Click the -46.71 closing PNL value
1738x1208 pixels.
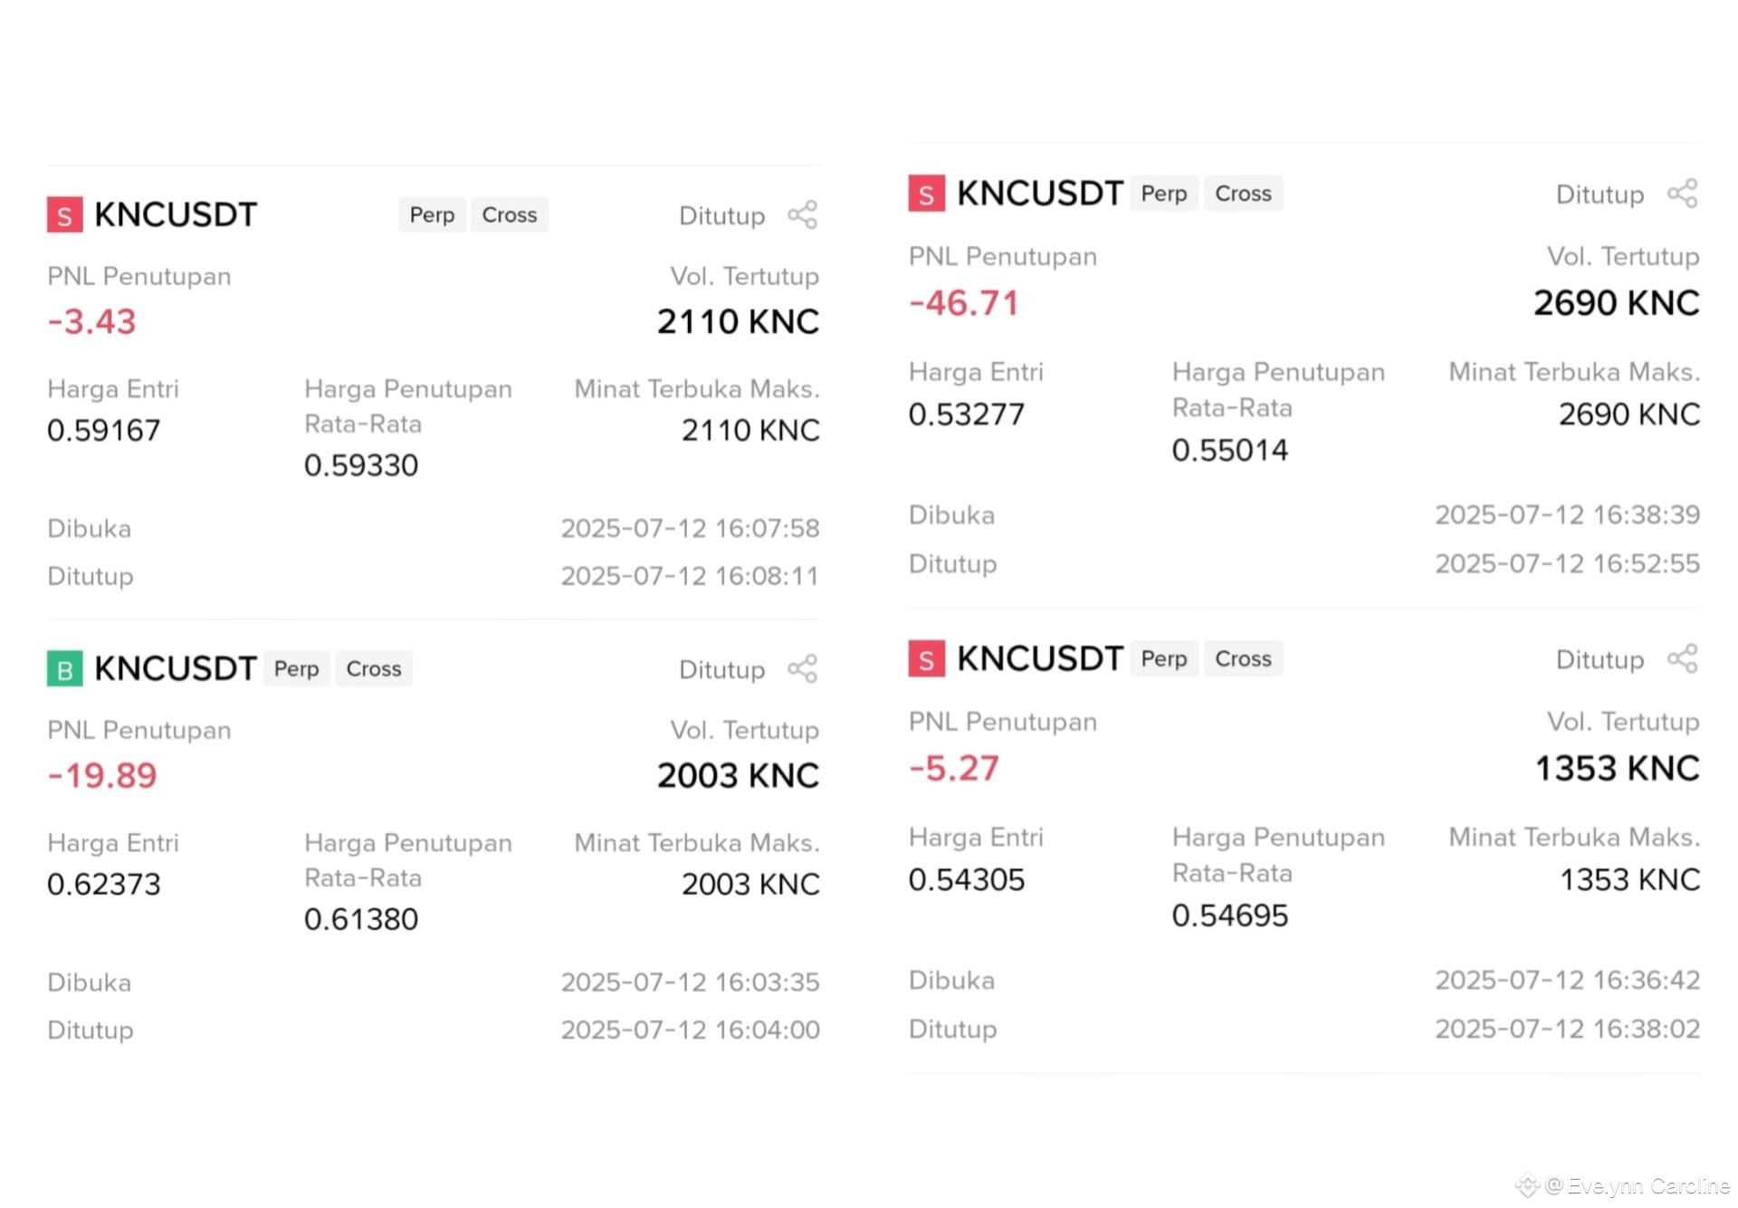pyautogui.click(x=964, y=302)
